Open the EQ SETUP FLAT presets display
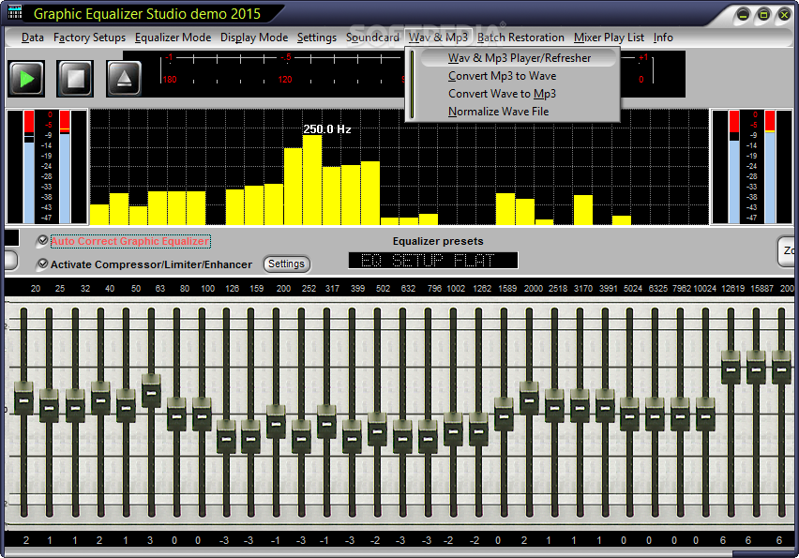This screenshot has height=558, width=799. pyautogui.click(x=433, y=261)
